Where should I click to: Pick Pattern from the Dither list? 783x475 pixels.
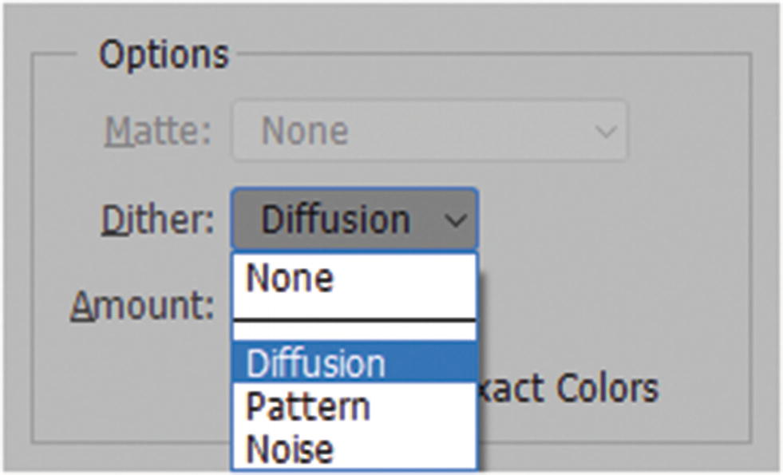pyautogui.click(x=308, y=406)
